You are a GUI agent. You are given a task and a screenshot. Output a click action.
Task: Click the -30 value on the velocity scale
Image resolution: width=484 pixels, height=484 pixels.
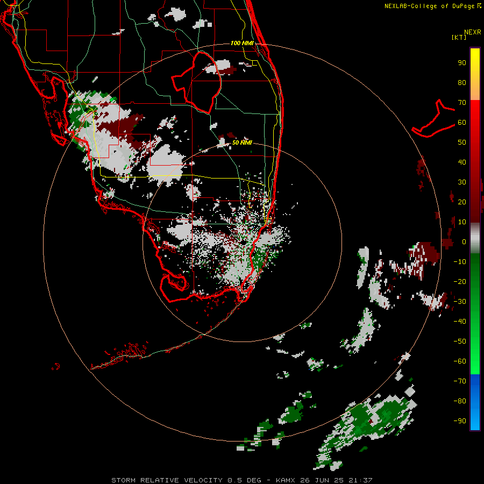[x=460, y=302]
